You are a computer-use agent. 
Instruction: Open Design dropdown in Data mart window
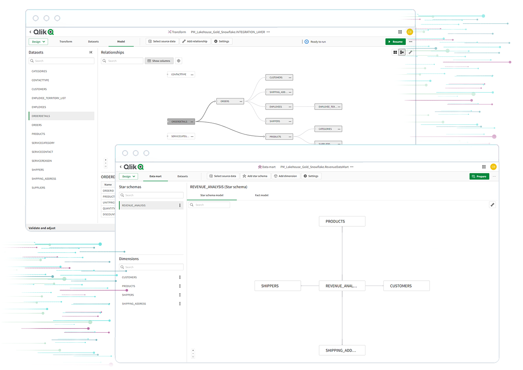tap(129, 176)
